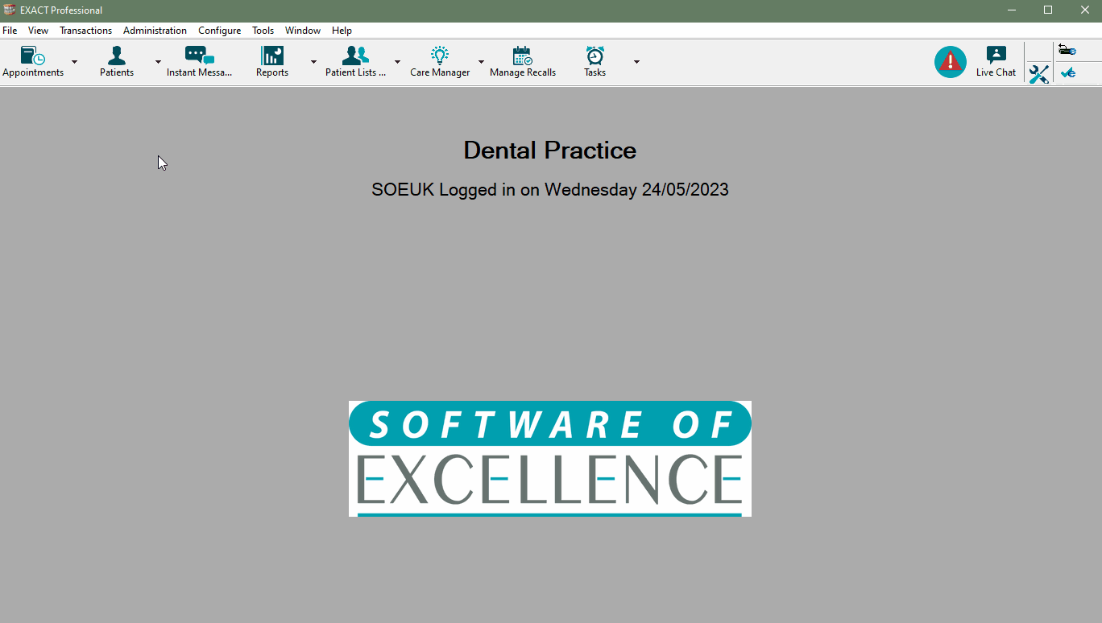Image resolution: width=1102 pixels, height=623 pixels.
Task: Open the Patients module
Action: 117,62
